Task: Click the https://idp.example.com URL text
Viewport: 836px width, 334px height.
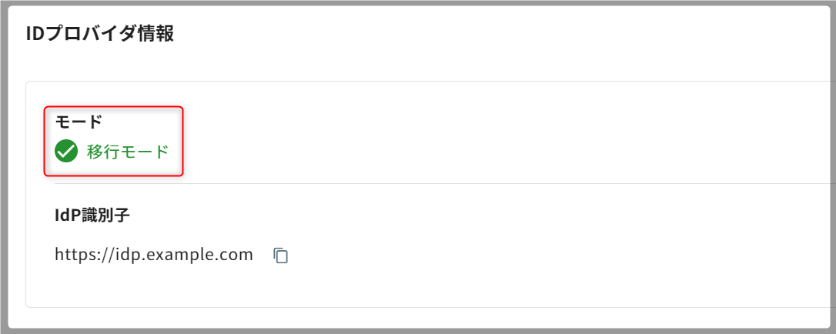Action: point(154,255)
